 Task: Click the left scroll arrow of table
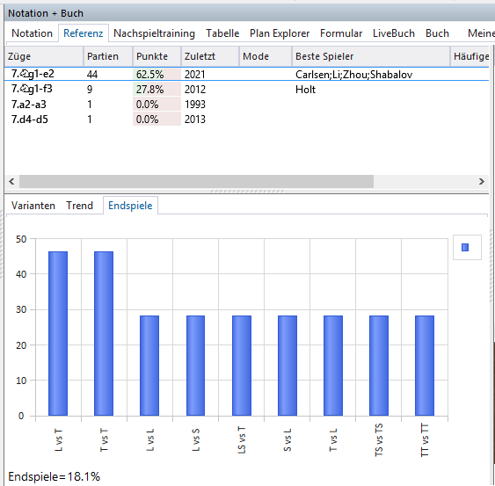click(x=11, y=181)
